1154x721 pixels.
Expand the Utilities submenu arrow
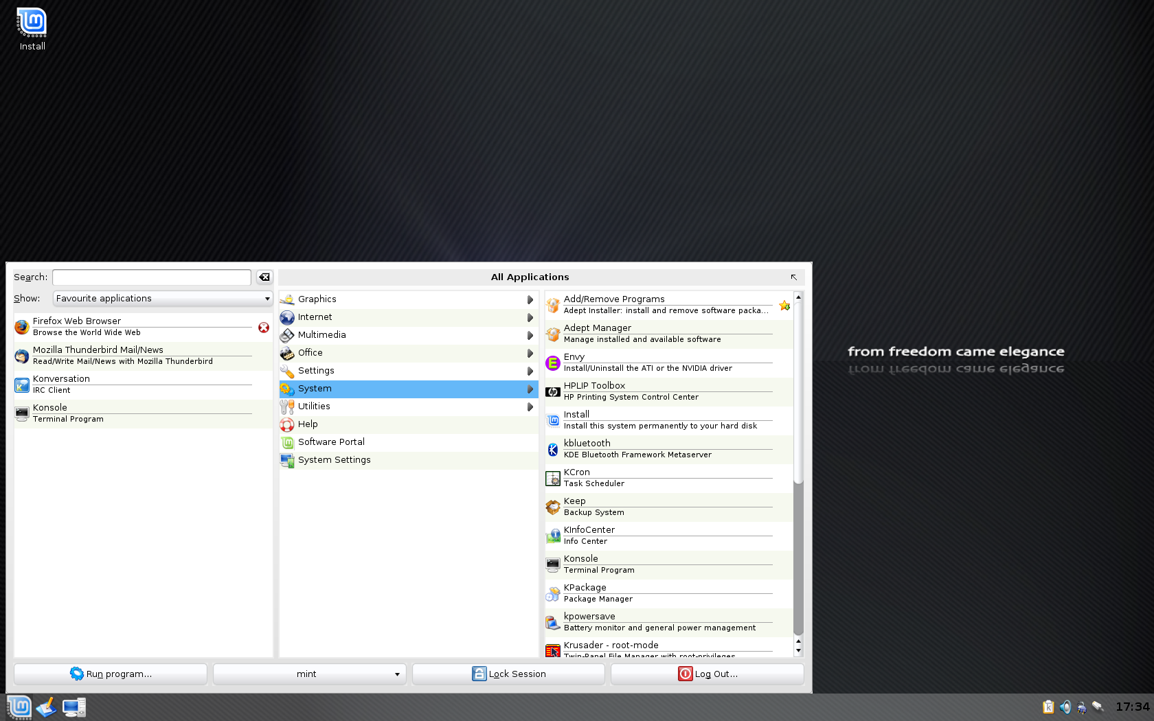530,407
